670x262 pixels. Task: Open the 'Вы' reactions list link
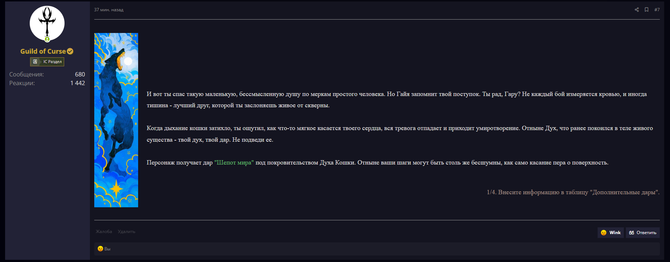tap(107, 249)
